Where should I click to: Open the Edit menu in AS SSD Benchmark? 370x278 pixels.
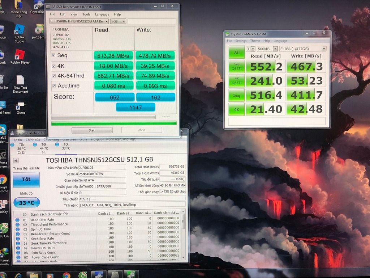click(63, 14)
